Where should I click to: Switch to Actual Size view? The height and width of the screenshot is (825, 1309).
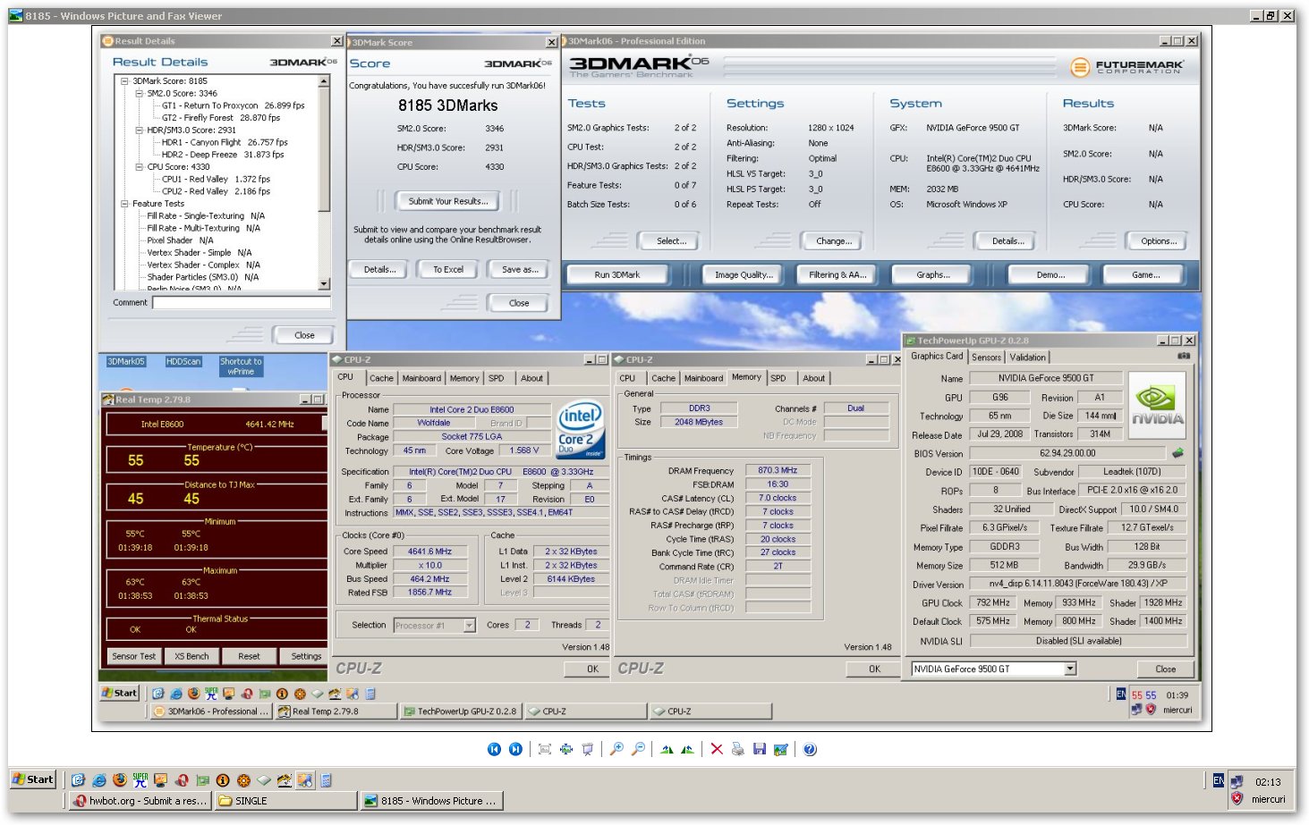click(565, 749)
